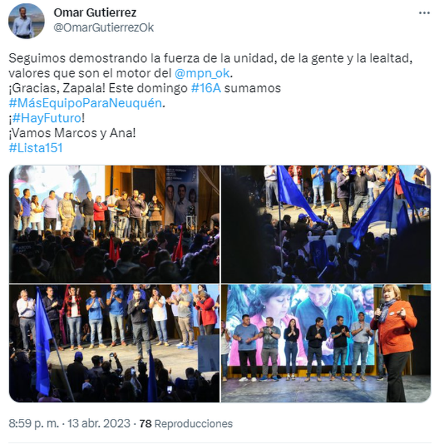The width and height of the screenshot is (439, 444).
Task: View the 78 Reproducciones count
Action: point(186,423)
